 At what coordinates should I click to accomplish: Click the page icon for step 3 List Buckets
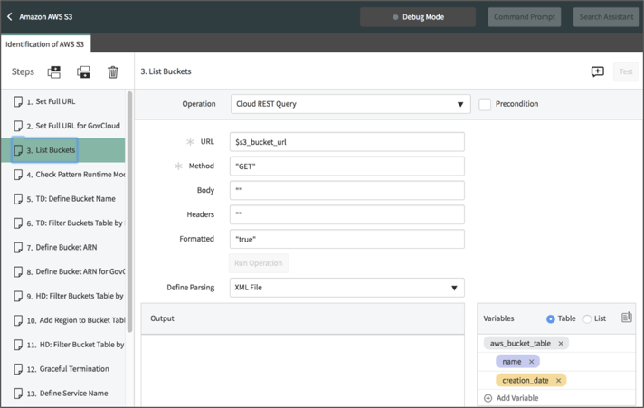point(18,150)
